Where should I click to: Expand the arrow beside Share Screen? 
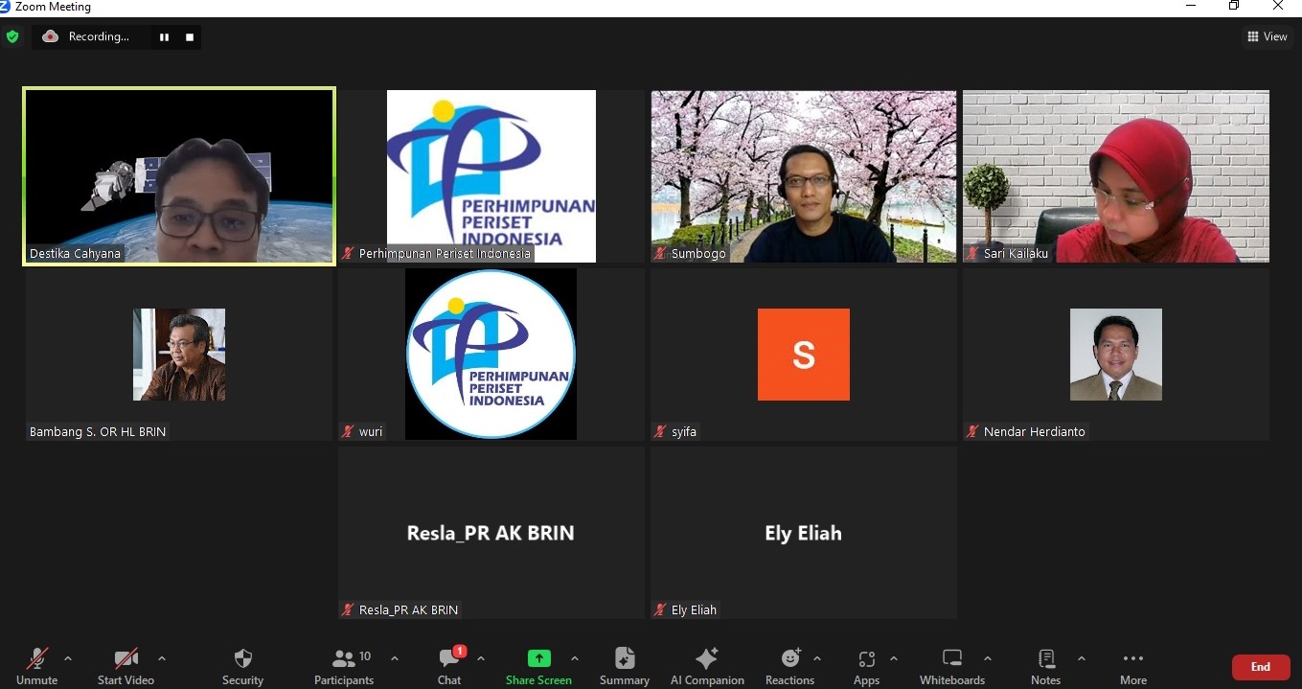pos(575,658)
